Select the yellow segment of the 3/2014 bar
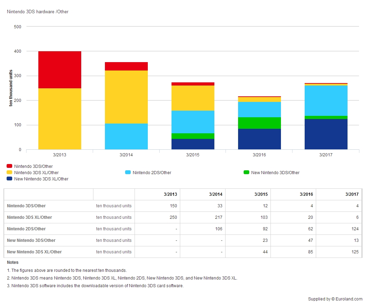366x305 pixels. 126,97
